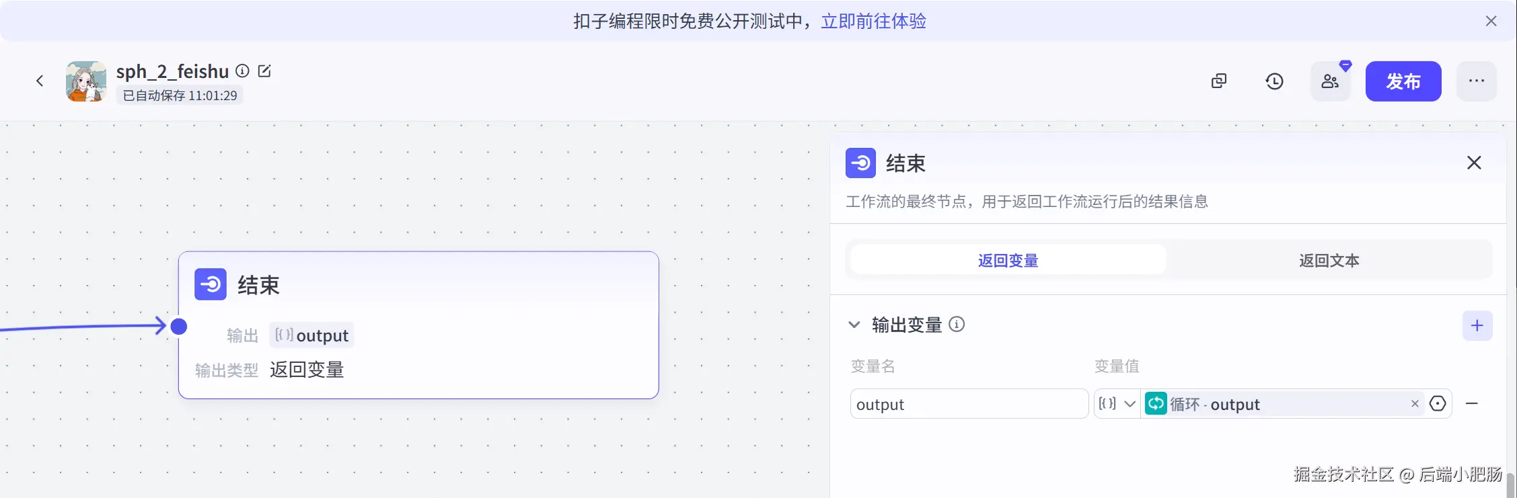Click the circular target icon beside variable value

point(1438,404)
